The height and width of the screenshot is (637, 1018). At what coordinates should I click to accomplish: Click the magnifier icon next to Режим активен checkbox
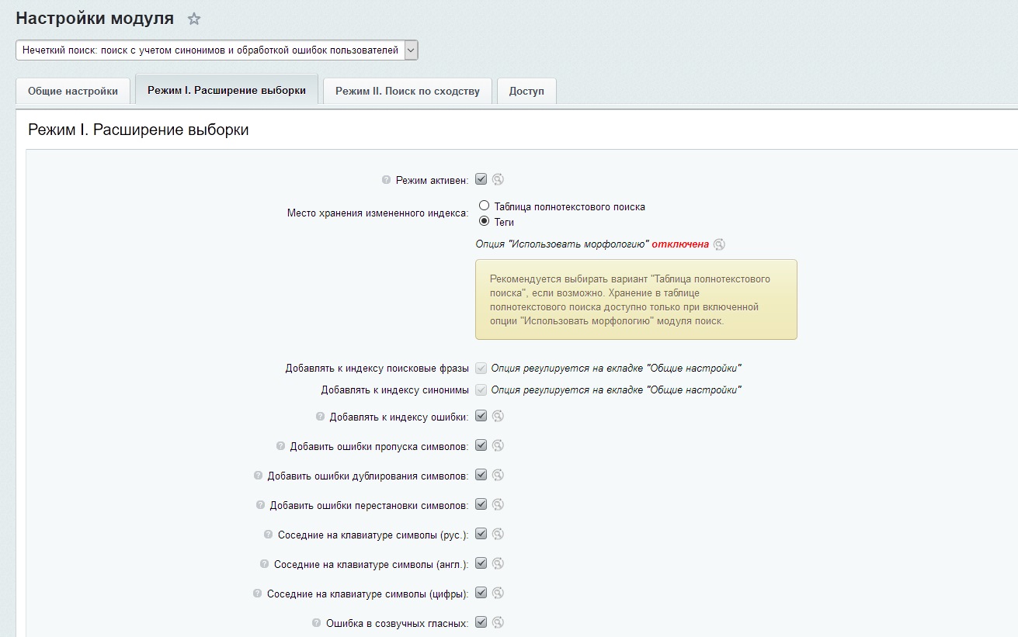499,179
